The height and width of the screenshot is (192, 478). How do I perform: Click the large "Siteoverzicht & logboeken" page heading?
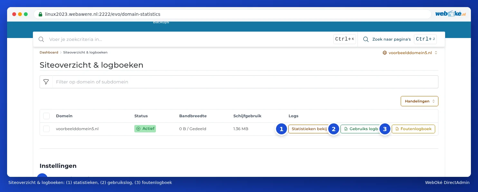(91, 65)
